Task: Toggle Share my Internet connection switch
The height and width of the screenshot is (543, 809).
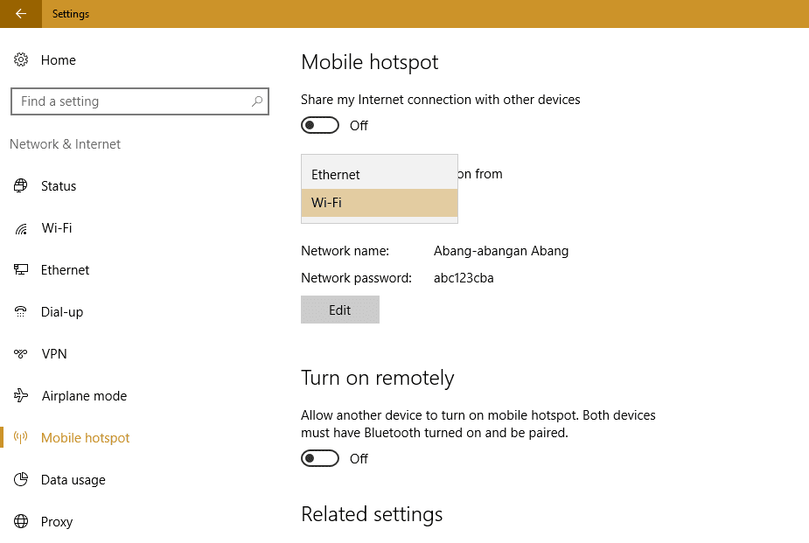Action: 320,125
